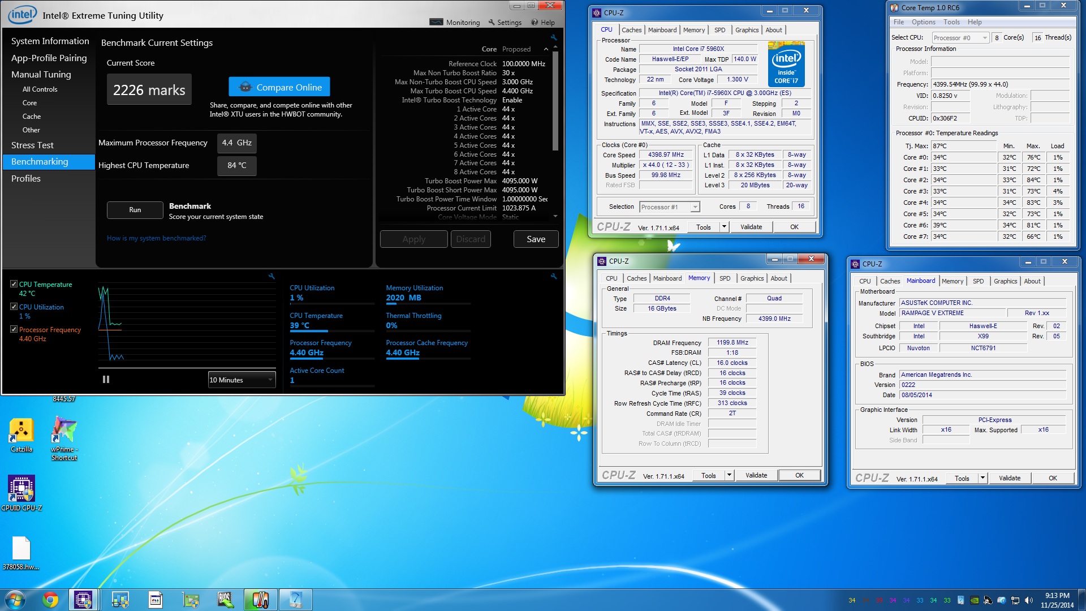Select System Information in the XTU sidebar

[50, 41]
